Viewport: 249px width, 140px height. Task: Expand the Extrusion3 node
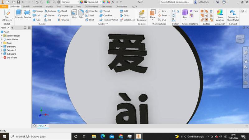pyautogui.click(x=2, y=54)
